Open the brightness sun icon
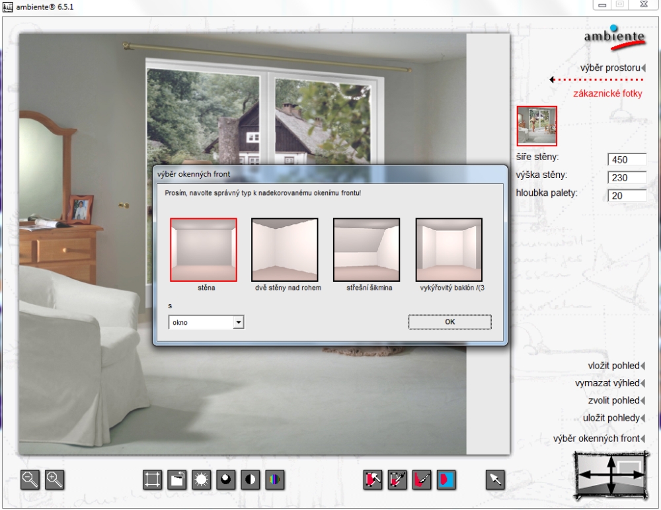661x510 pixels. tap(201, 480)
